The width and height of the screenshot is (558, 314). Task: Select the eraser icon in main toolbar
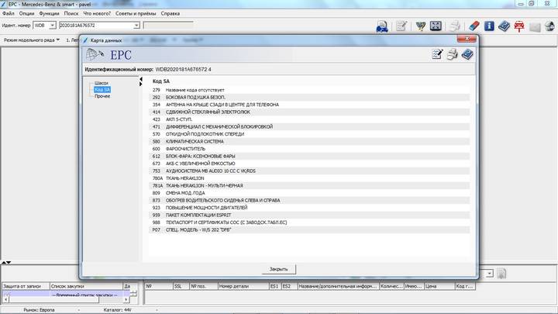(x=474, y=26)
